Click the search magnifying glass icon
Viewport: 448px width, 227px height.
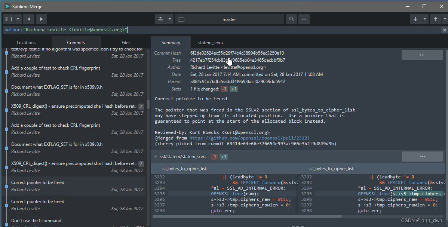pyautogui.click(x=291, y=19)
